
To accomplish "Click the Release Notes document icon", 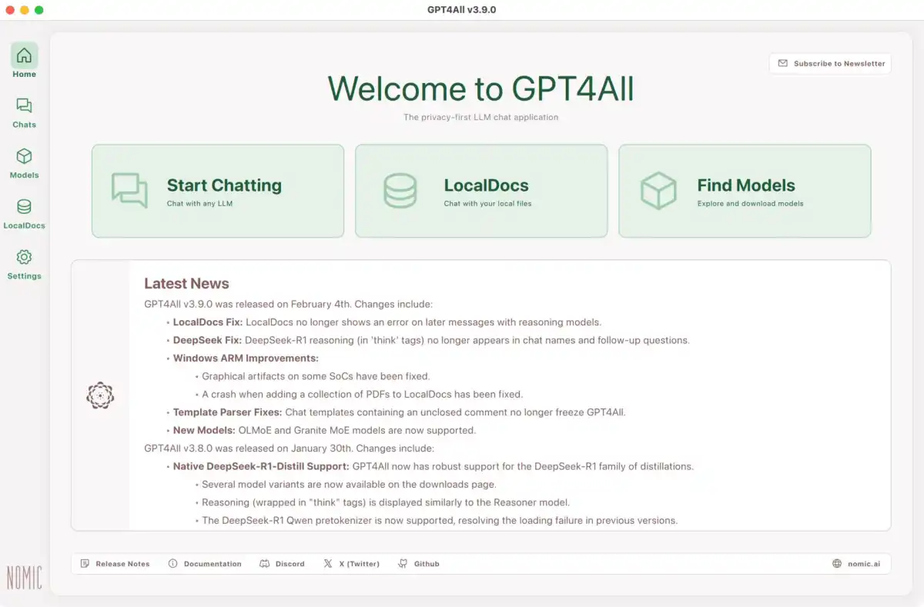I will point(85,564).
